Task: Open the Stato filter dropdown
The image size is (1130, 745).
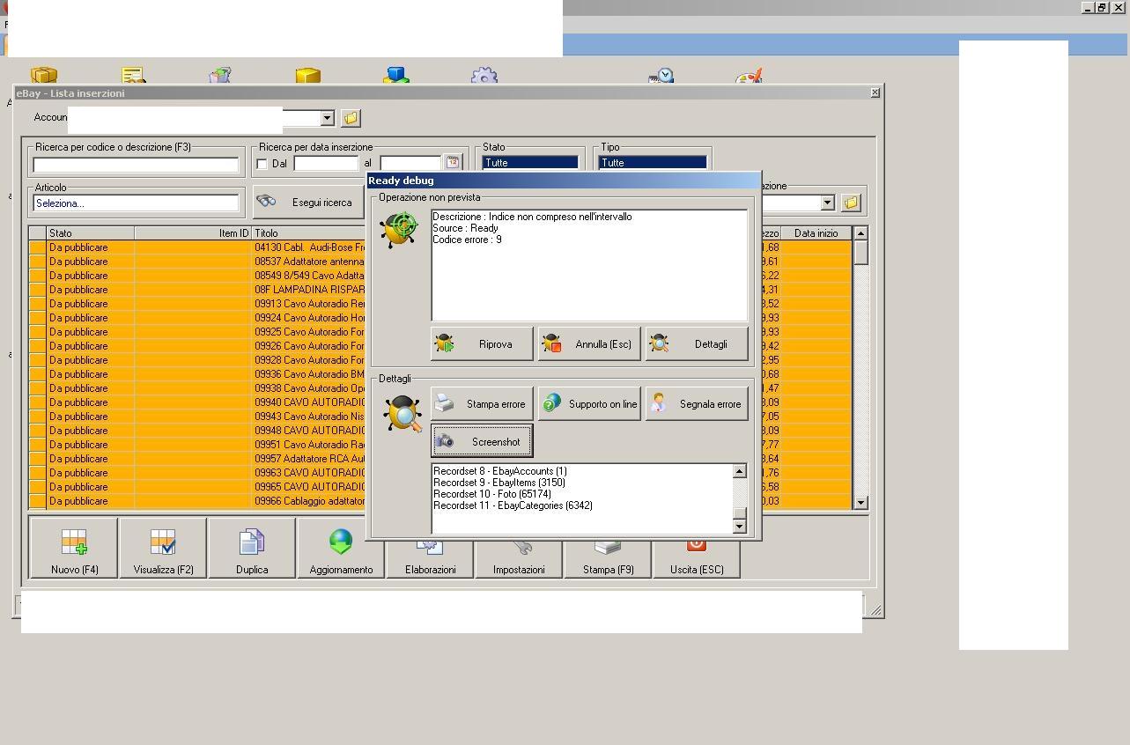Action: pyautogui.click(x=530, y=163)
